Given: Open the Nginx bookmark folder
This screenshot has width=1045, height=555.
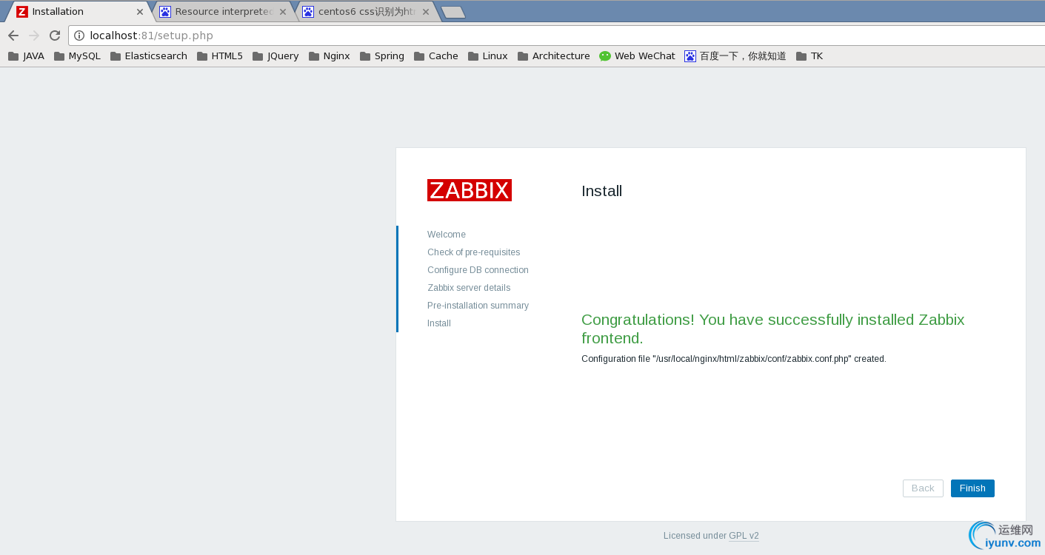Looking at the screenshot, I should (x=330, y=56).
